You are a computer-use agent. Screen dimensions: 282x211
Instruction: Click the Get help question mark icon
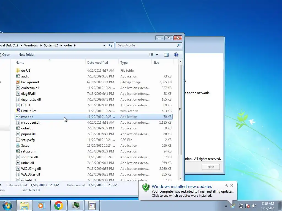tap(176, 55)
